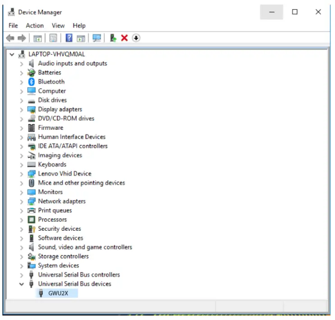Click the Forward arrow toolbar icon
The image size is (335, 320).
click(x=22, y=38)
